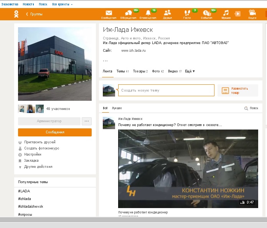This screenshot has width=267, height=228.
Task: Expand the Ещё dropdown menu
Action: [190, 71]
